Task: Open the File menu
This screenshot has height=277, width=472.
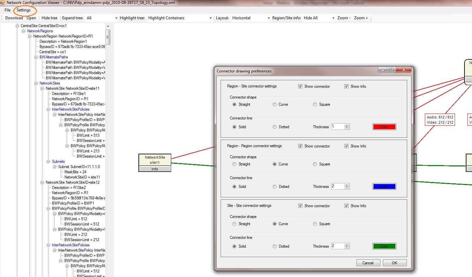Action: coord(8,10)
